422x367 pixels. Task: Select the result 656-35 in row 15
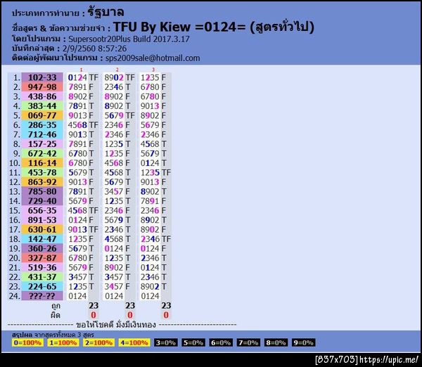42,210
